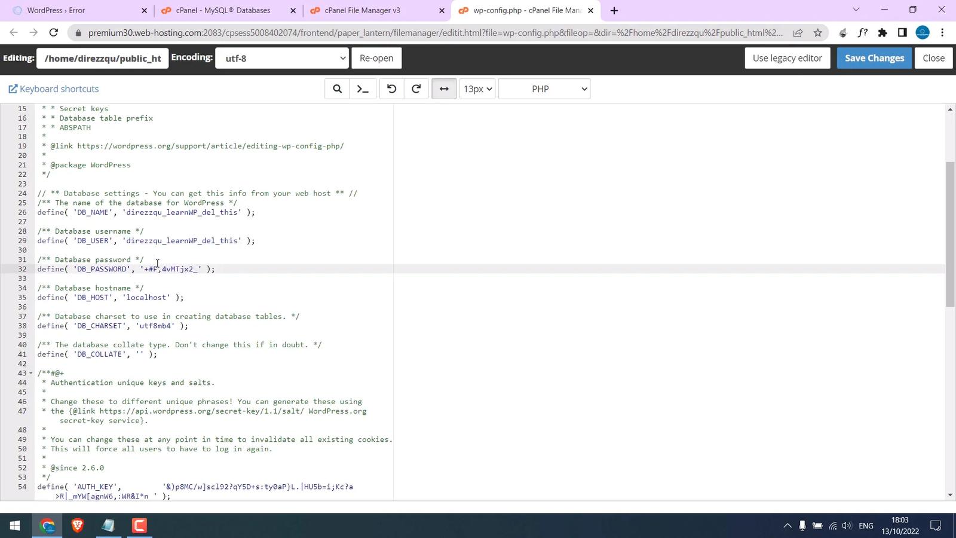Click the AUTH_KEY define line

[x=195, y=491]
